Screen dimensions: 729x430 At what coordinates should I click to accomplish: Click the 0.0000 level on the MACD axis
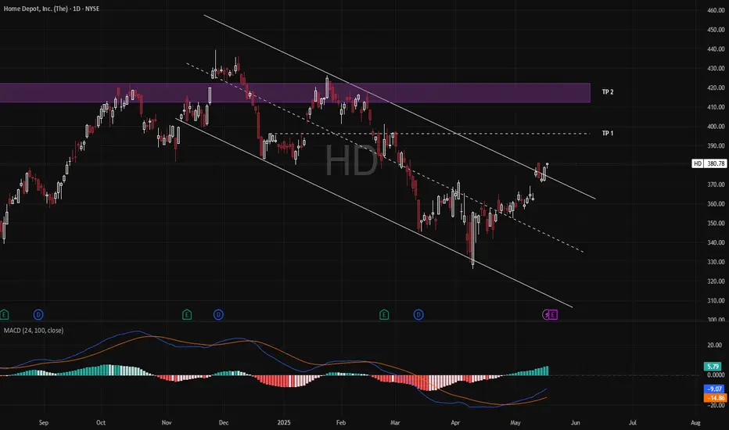tap(716, 374)
